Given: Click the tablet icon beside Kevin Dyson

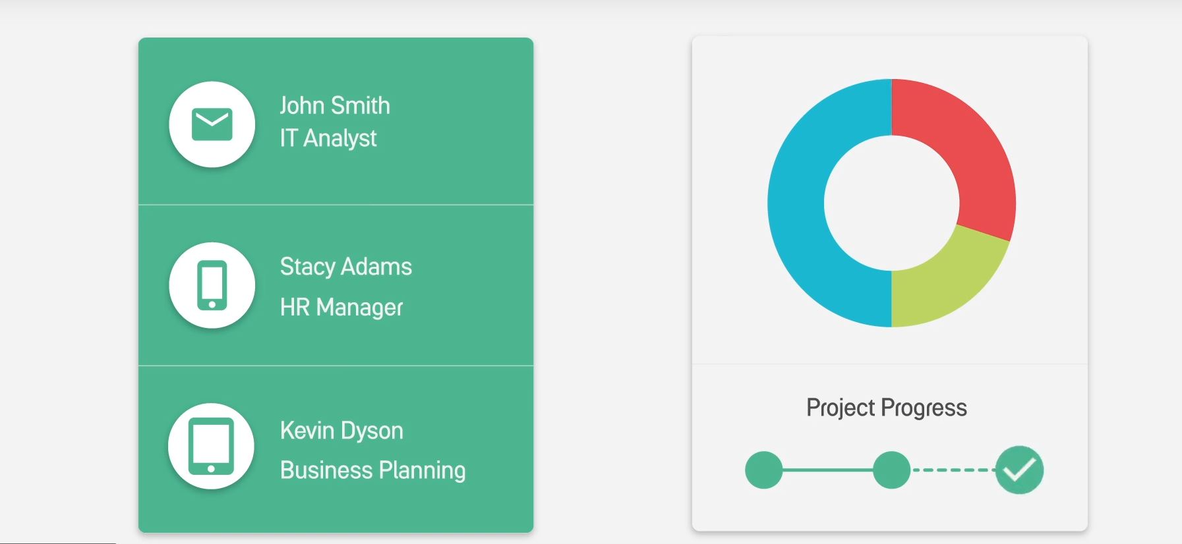Looking at the screenshot, I should coord(211,447).
